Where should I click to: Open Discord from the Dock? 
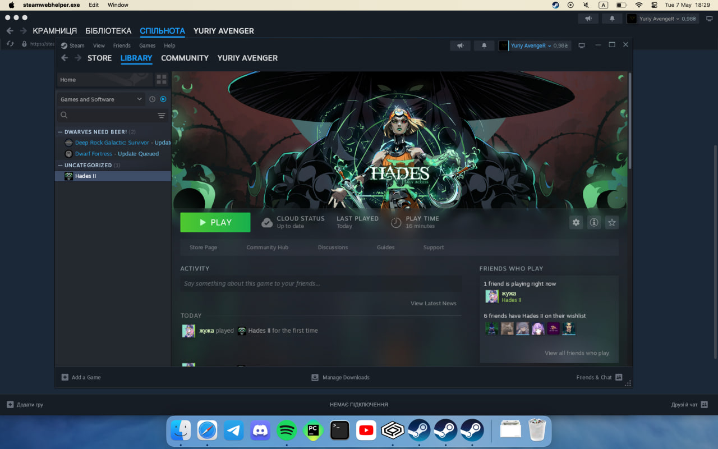click(260, 430)
